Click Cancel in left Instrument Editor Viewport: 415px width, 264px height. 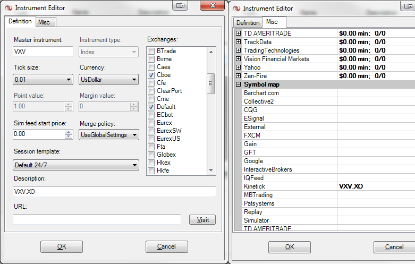click(x=167, y=246)
